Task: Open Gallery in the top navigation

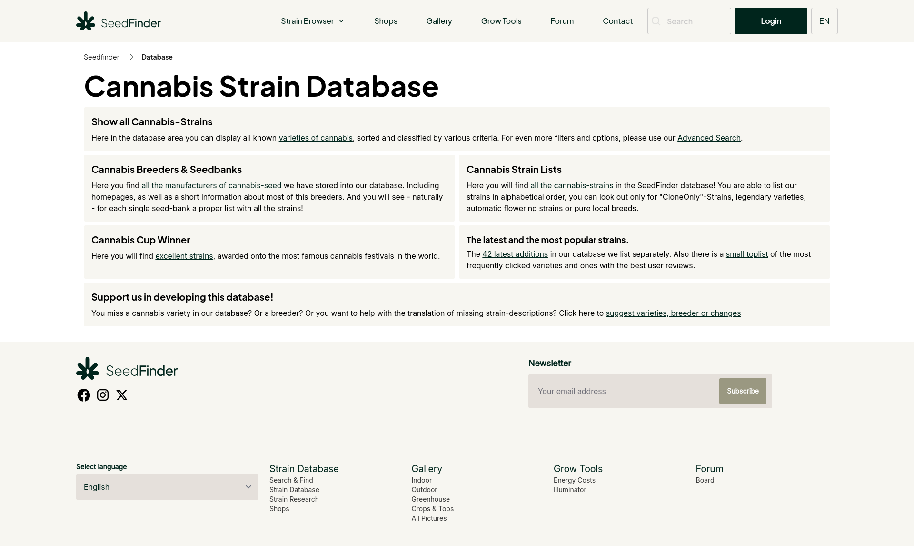Action: 439,21
